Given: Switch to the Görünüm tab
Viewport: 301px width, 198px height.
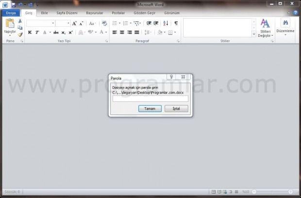Looking at the screenshot, I should [x=172, y=13].
